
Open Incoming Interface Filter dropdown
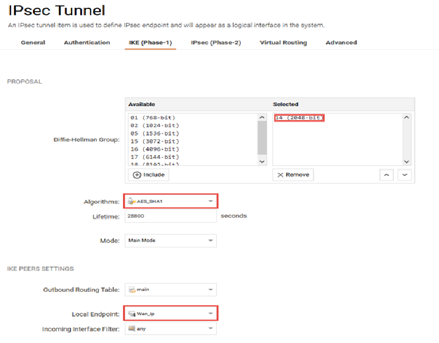(171, 329)
